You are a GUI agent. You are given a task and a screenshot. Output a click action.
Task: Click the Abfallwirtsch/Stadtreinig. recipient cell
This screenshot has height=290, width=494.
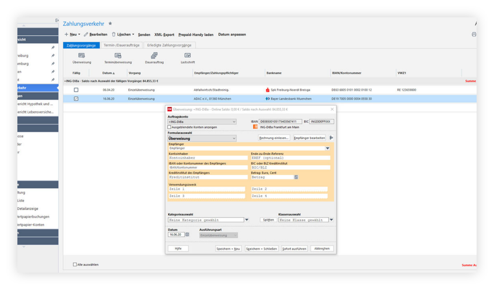pyautogui.click(x=211, y=90)
